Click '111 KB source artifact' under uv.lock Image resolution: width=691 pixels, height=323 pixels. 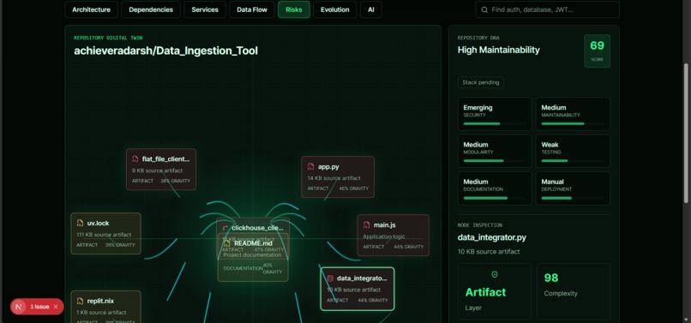click(x=104, y=235)
